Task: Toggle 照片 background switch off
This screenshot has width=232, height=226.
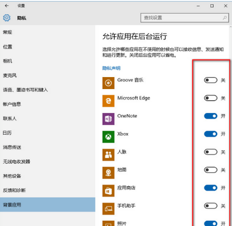Action: pos(210,223)
